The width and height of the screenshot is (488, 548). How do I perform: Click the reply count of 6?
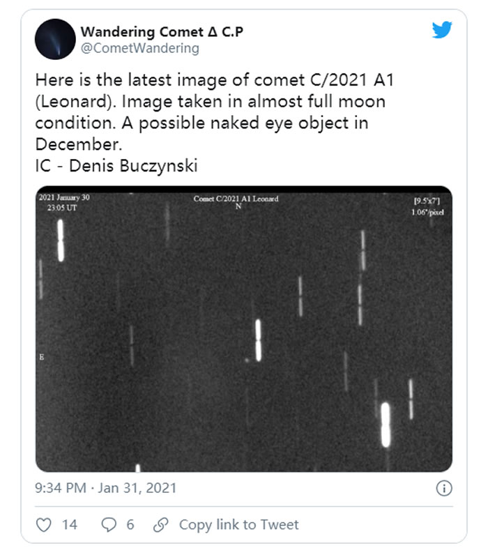click(130, 525)
